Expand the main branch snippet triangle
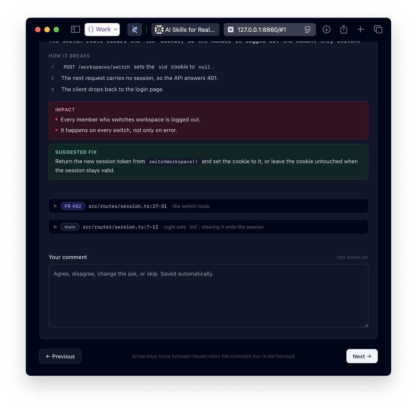Viewport: 417px width, 410px height. tap(56, 227)
